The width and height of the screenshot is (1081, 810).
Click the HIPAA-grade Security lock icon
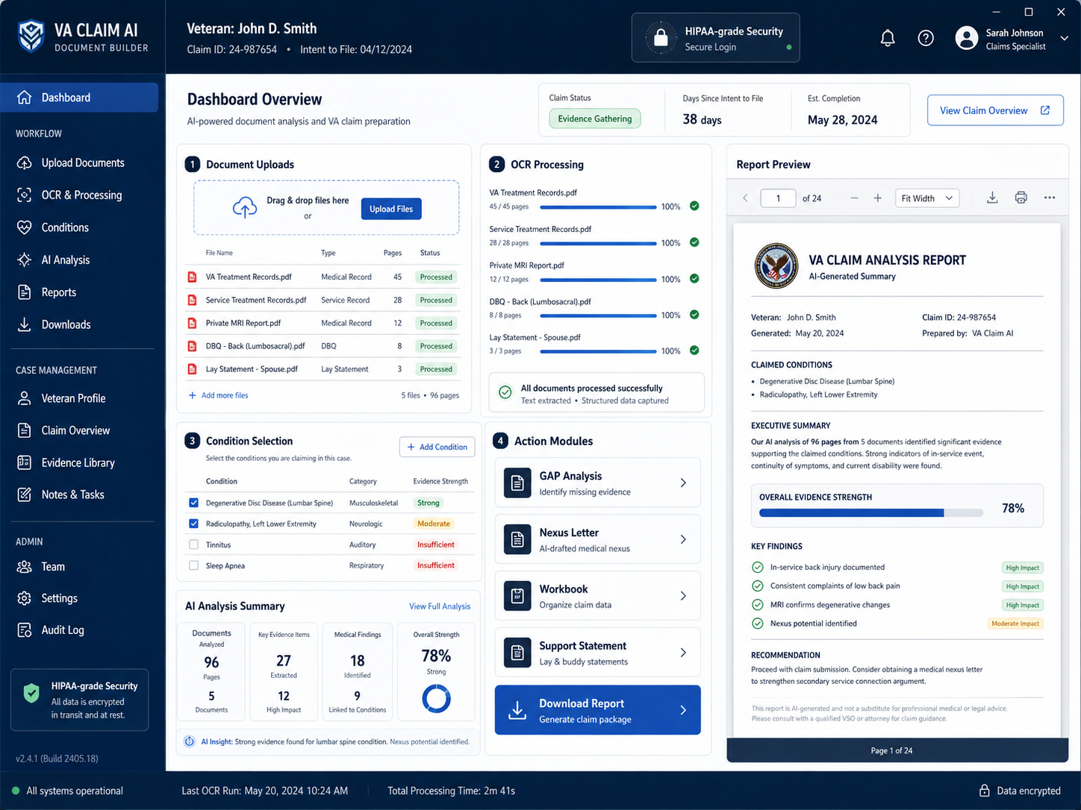(661, 37)
